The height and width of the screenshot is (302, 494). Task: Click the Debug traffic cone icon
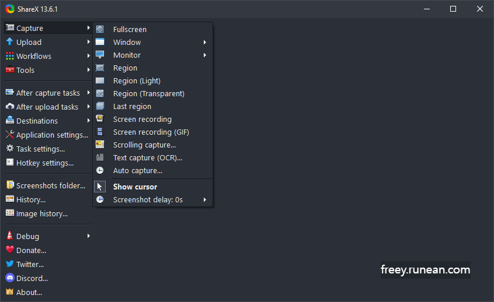(10, 236)
